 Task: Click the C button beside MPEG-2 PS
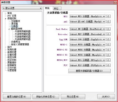click(x=108, y=50)
